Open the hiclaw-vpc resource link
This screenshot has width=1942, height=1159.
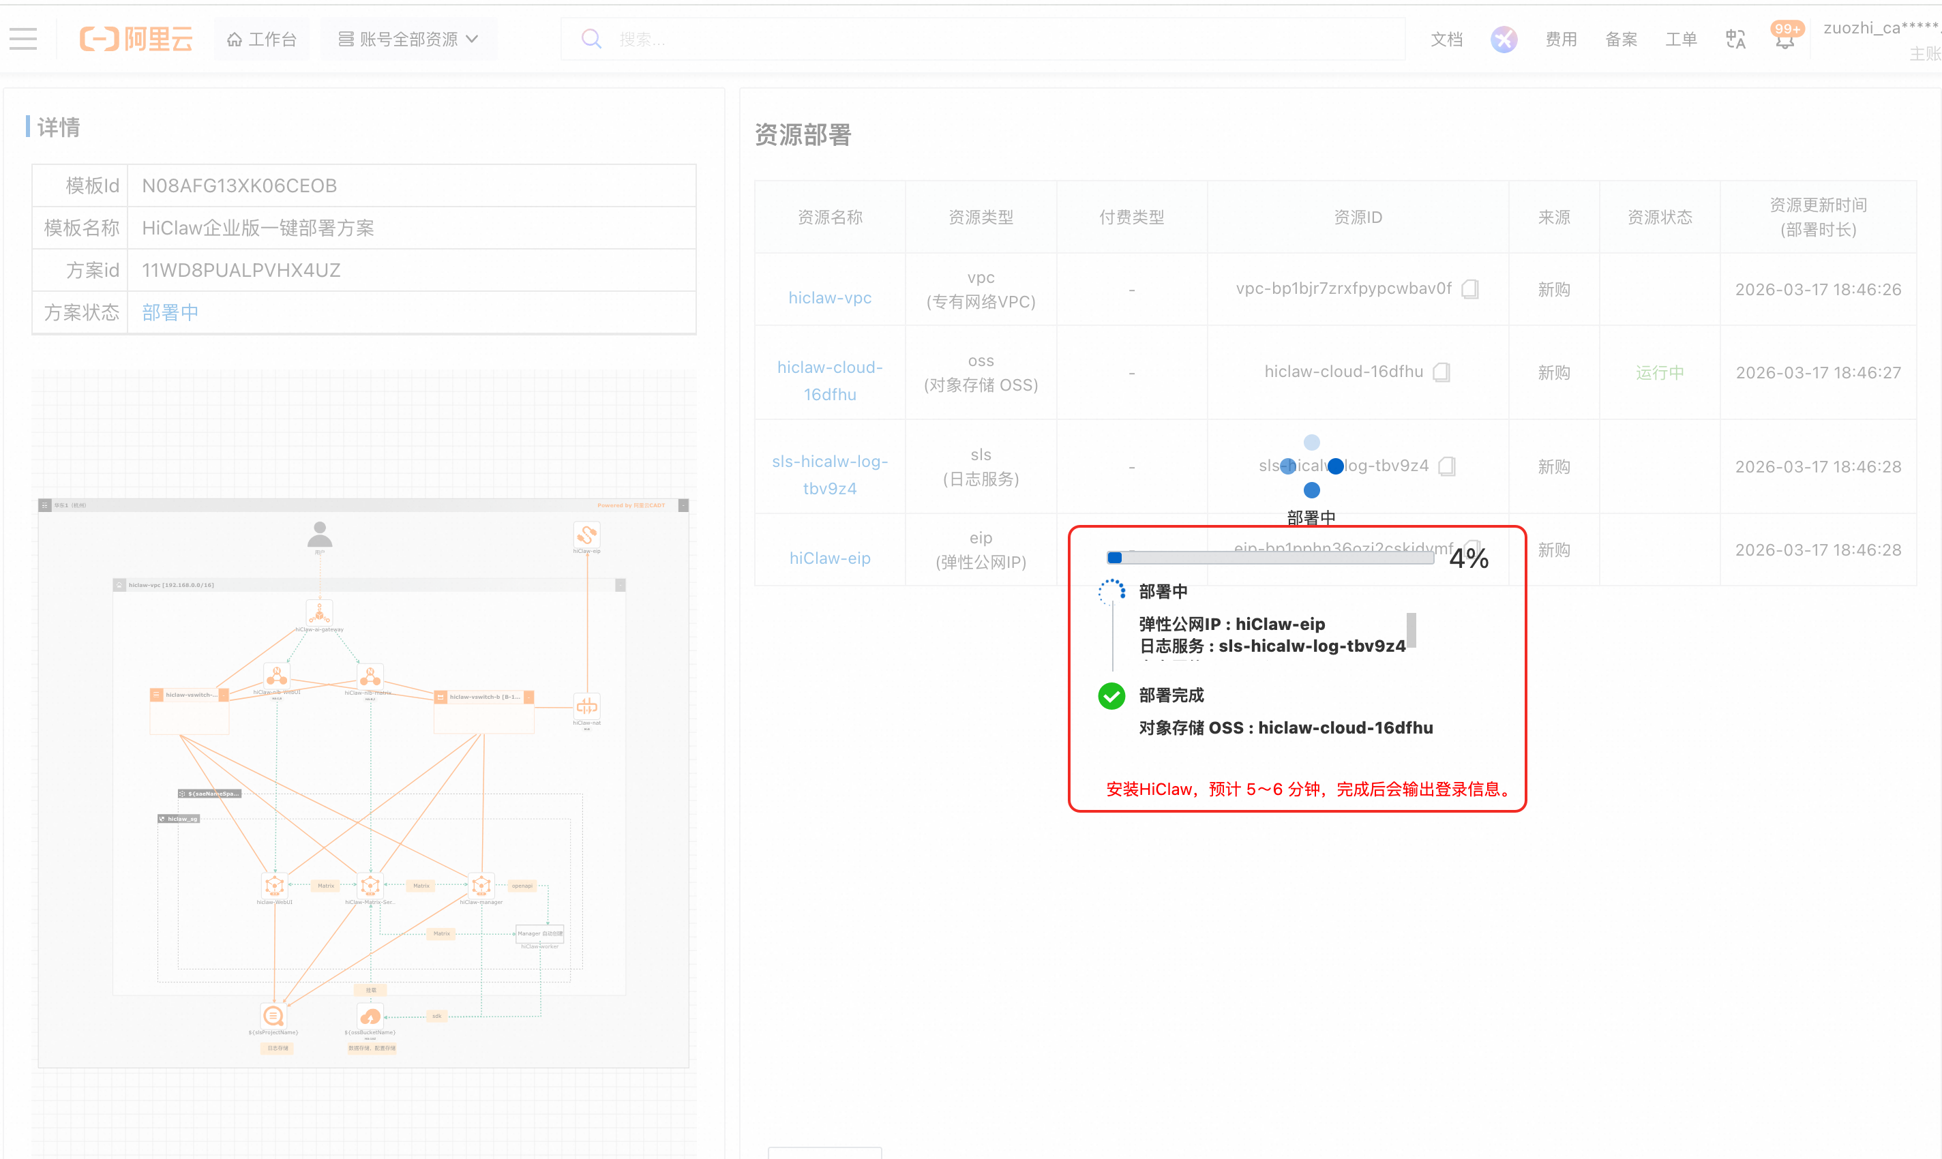click(830, 297)
